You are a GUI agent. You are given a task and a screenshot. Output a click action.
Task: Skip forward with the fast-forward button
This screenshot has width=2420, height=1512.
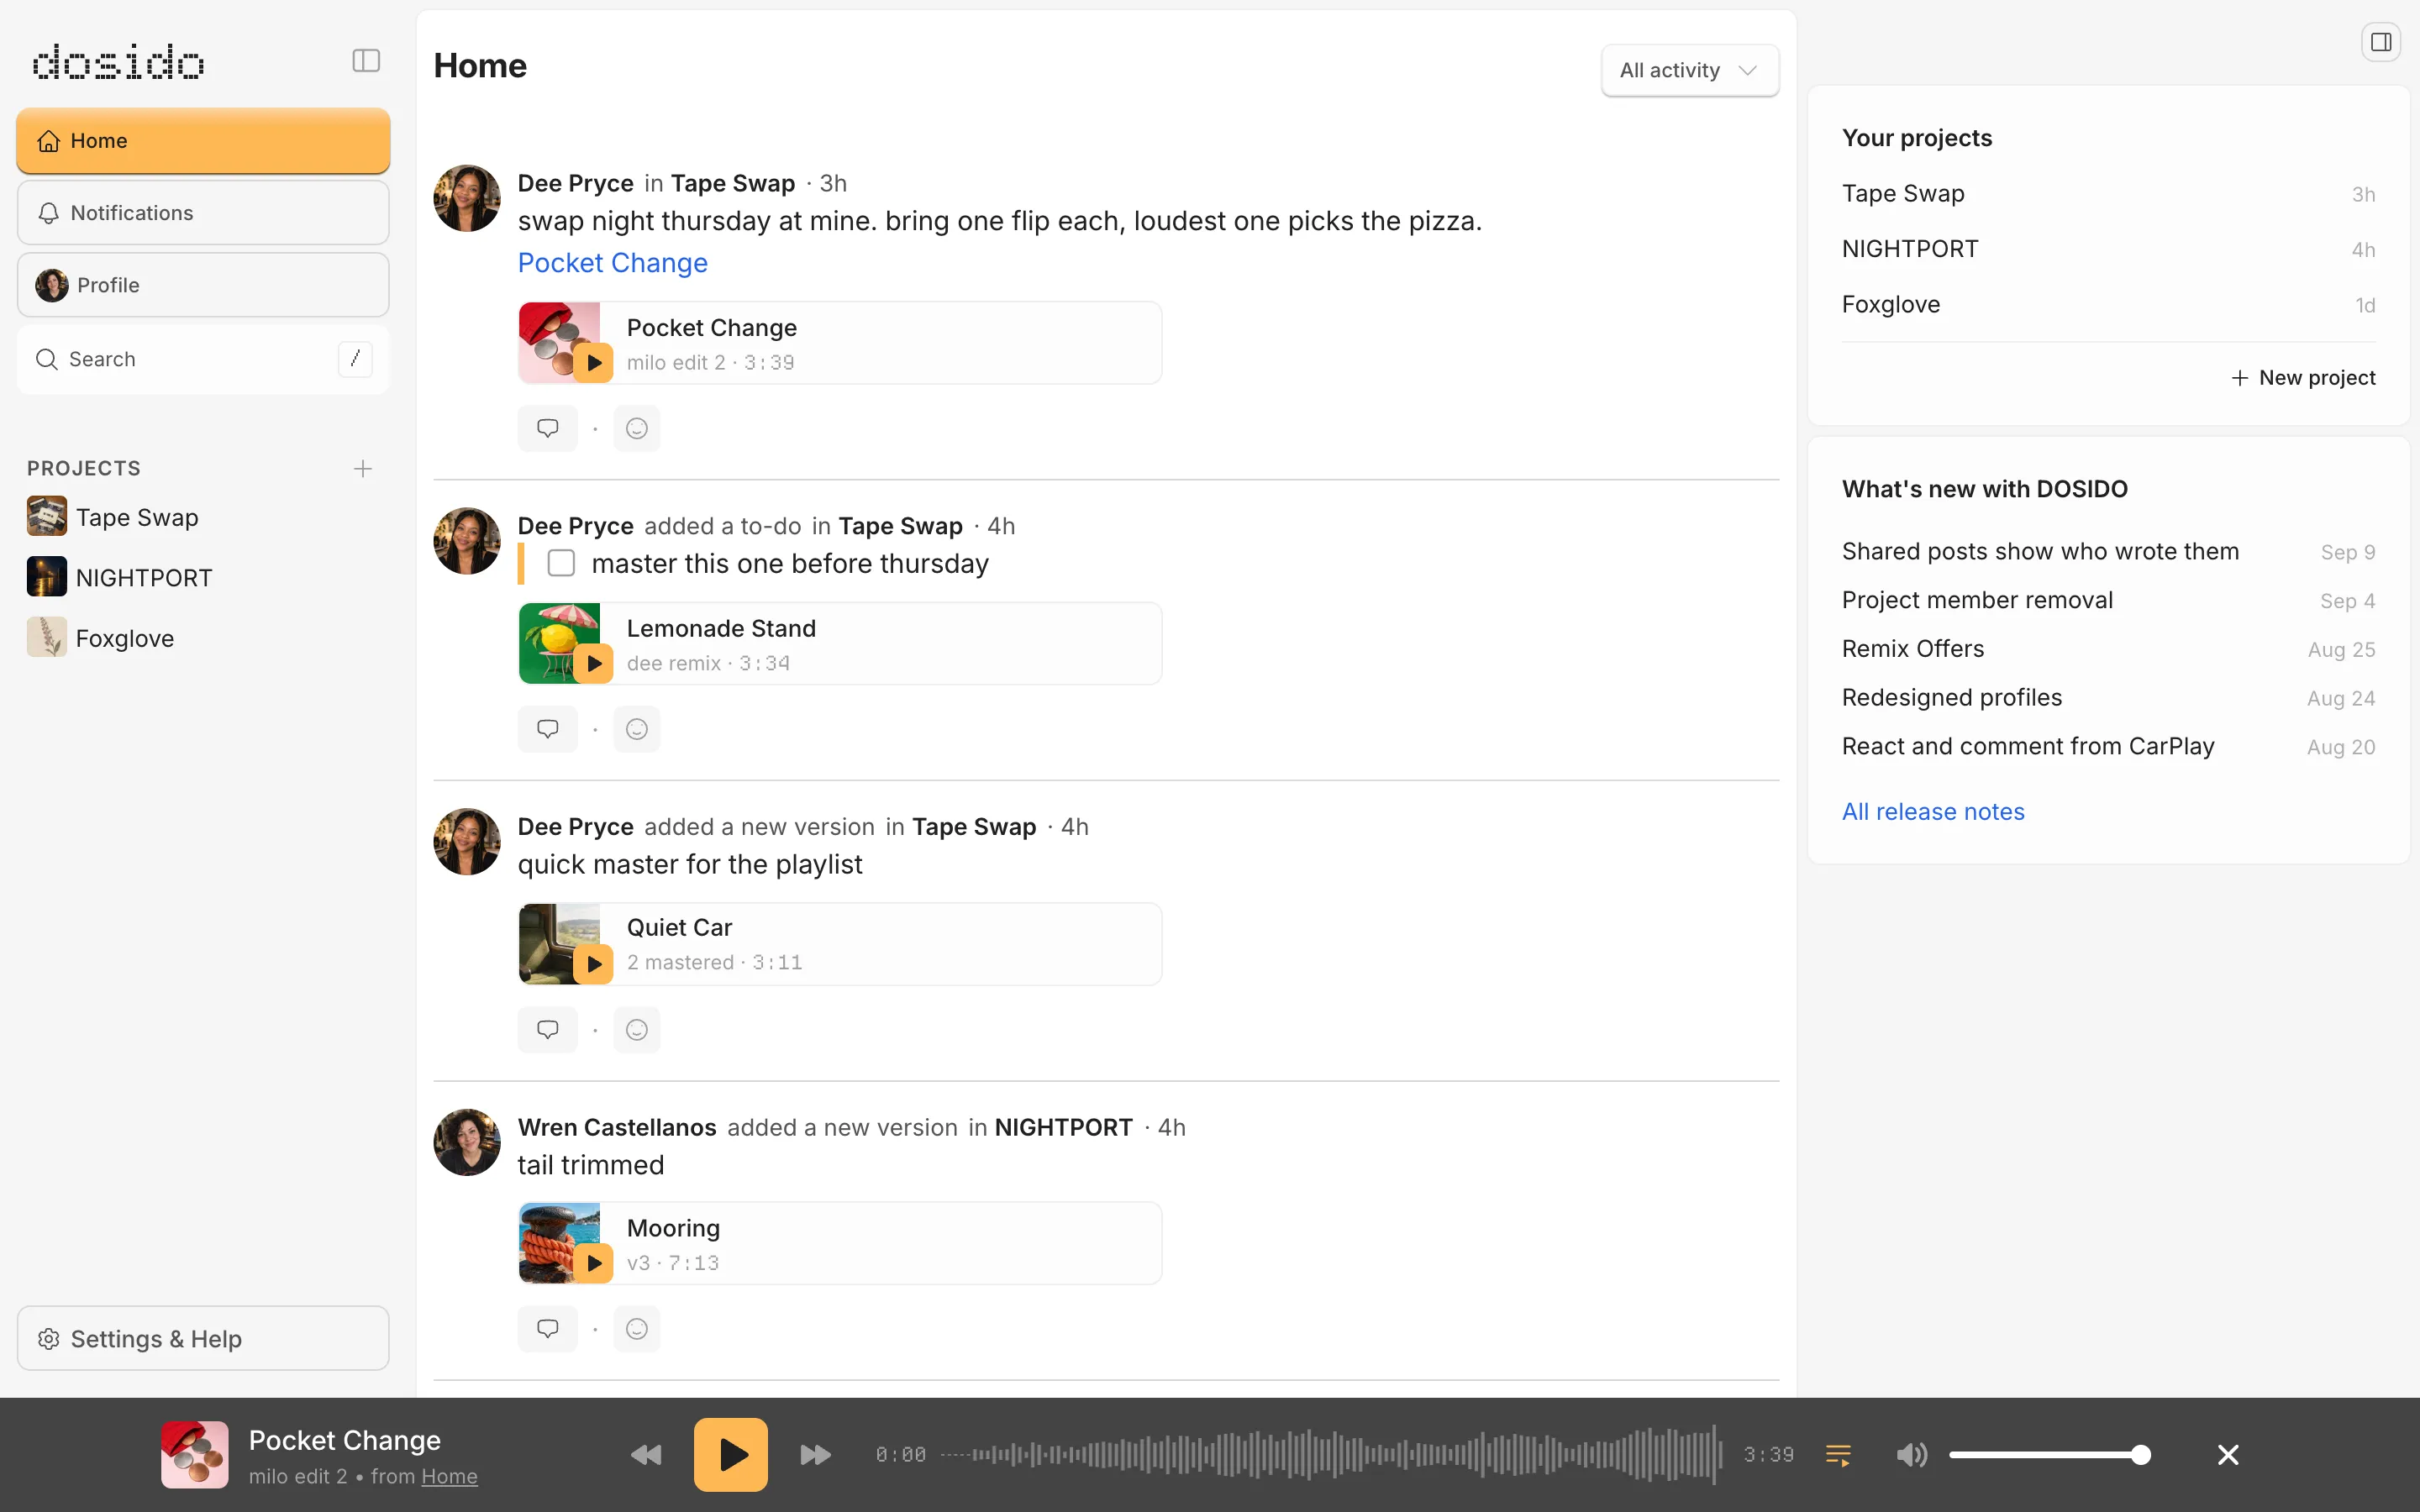tap(816, 1455)
